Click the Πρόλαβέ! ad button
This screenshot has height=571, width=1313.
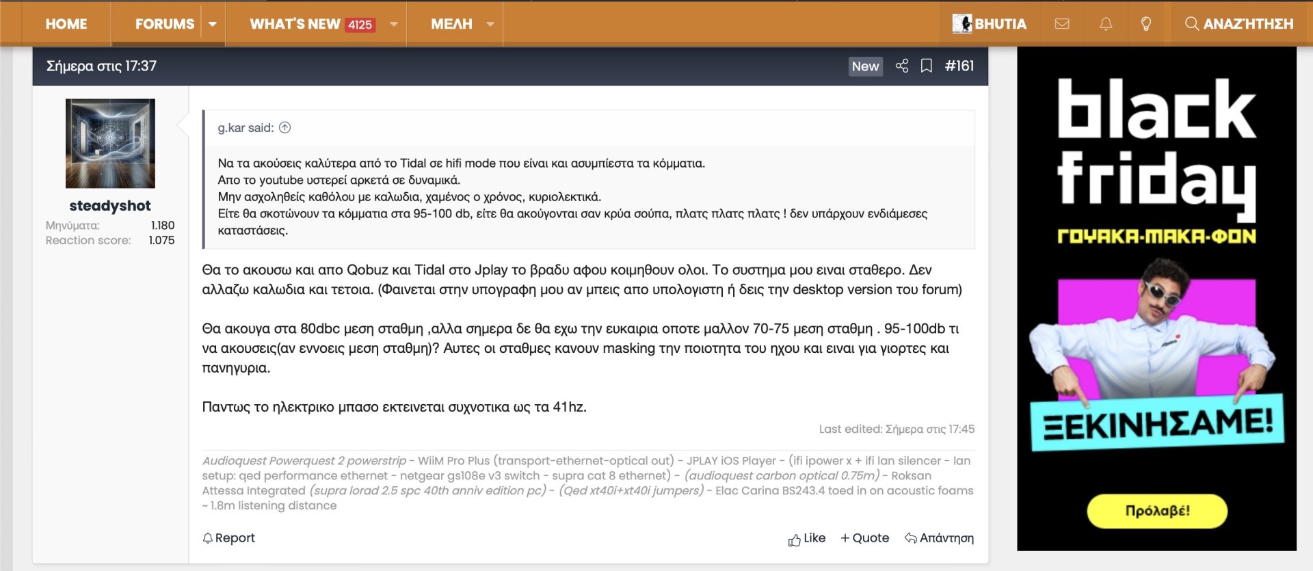click(1157, 511)
